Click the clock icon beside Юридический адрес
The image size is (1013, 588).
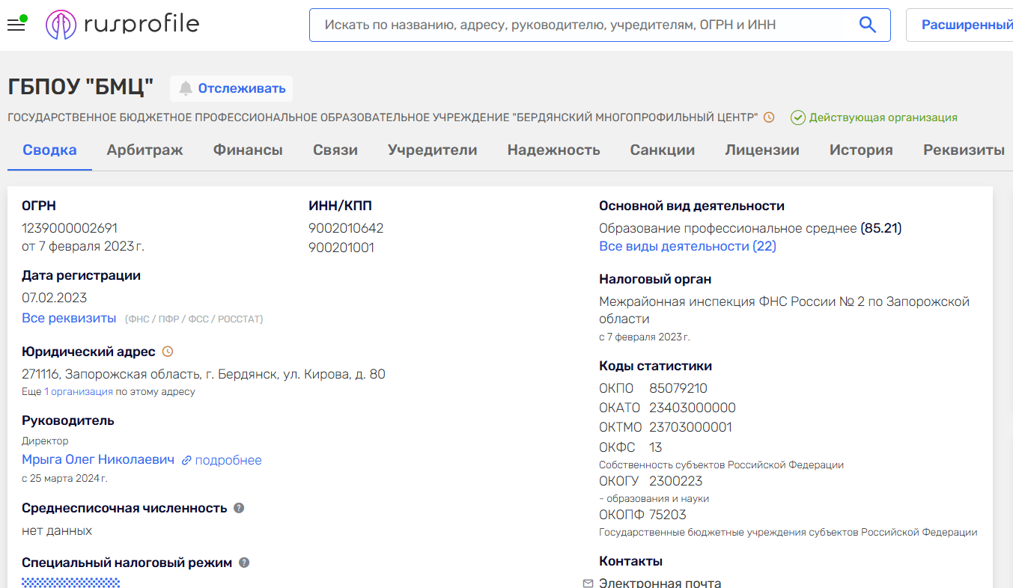tap(168, 352)
